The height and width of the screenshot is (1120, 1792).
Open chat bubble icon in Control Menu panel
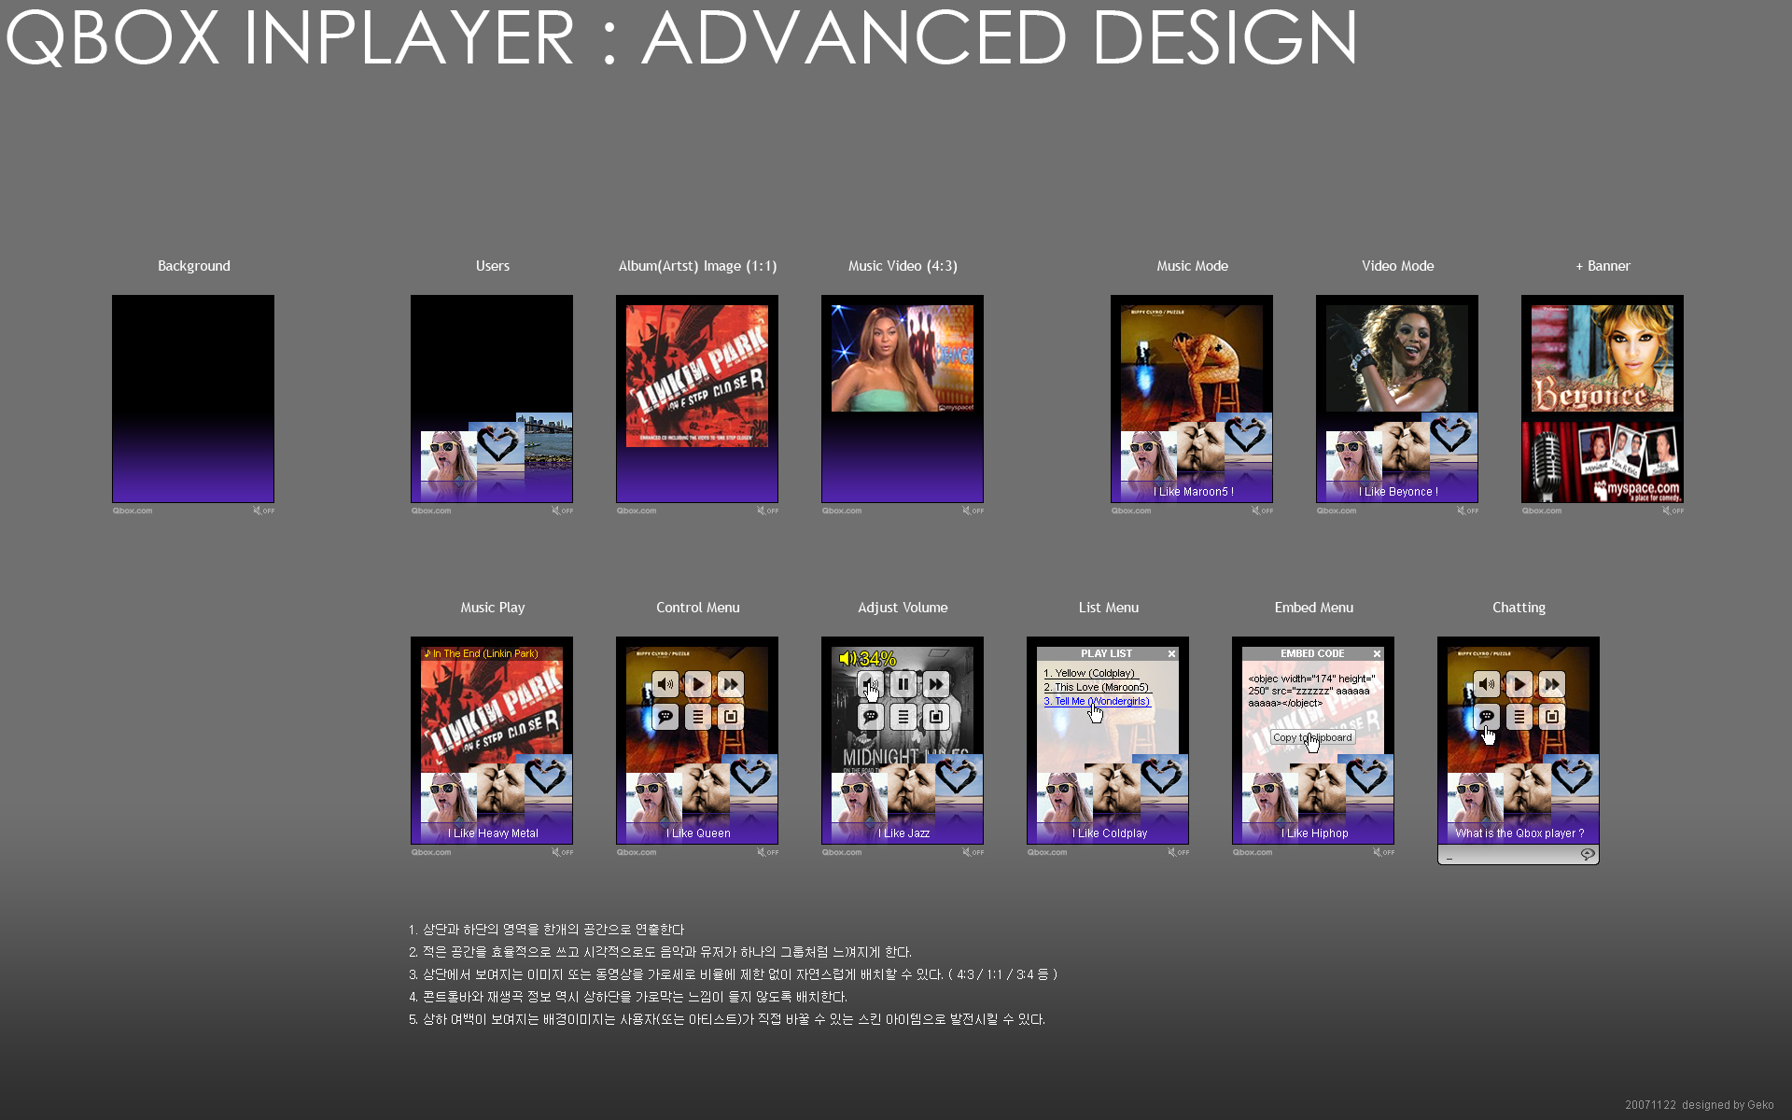pyautogui.click(x=665, y=717)
